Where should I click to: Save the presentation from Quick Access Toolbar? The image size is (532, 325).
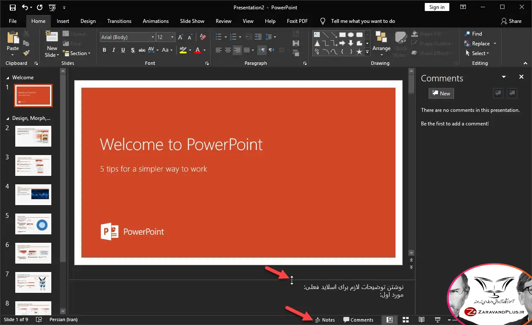click(12, 7)
